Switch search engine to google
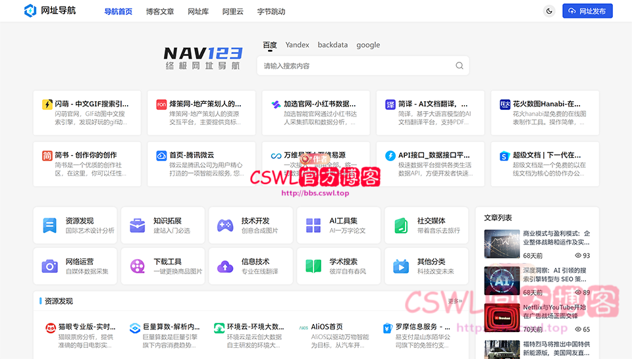 [x=368, y=45]
